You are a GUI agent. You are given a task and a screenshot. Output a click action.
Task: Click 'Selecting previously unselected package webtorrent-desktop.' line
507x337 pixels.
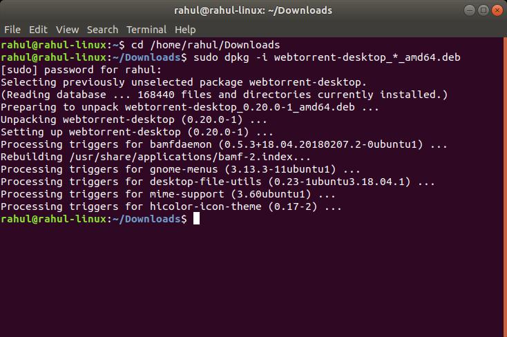(x=184, y=82)
